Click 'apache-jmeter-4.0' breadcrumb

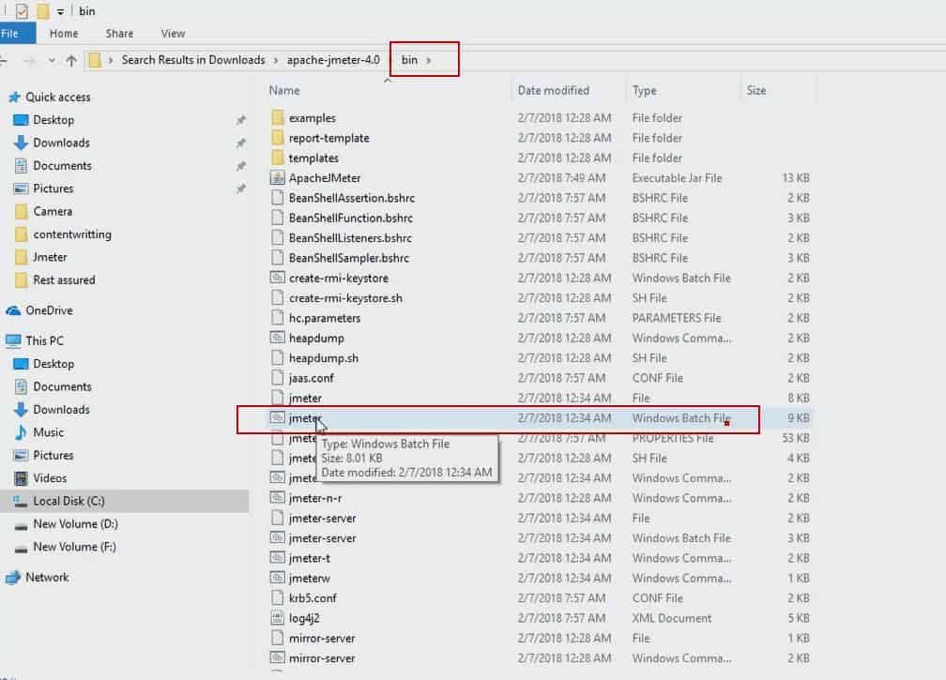(333, 60)
